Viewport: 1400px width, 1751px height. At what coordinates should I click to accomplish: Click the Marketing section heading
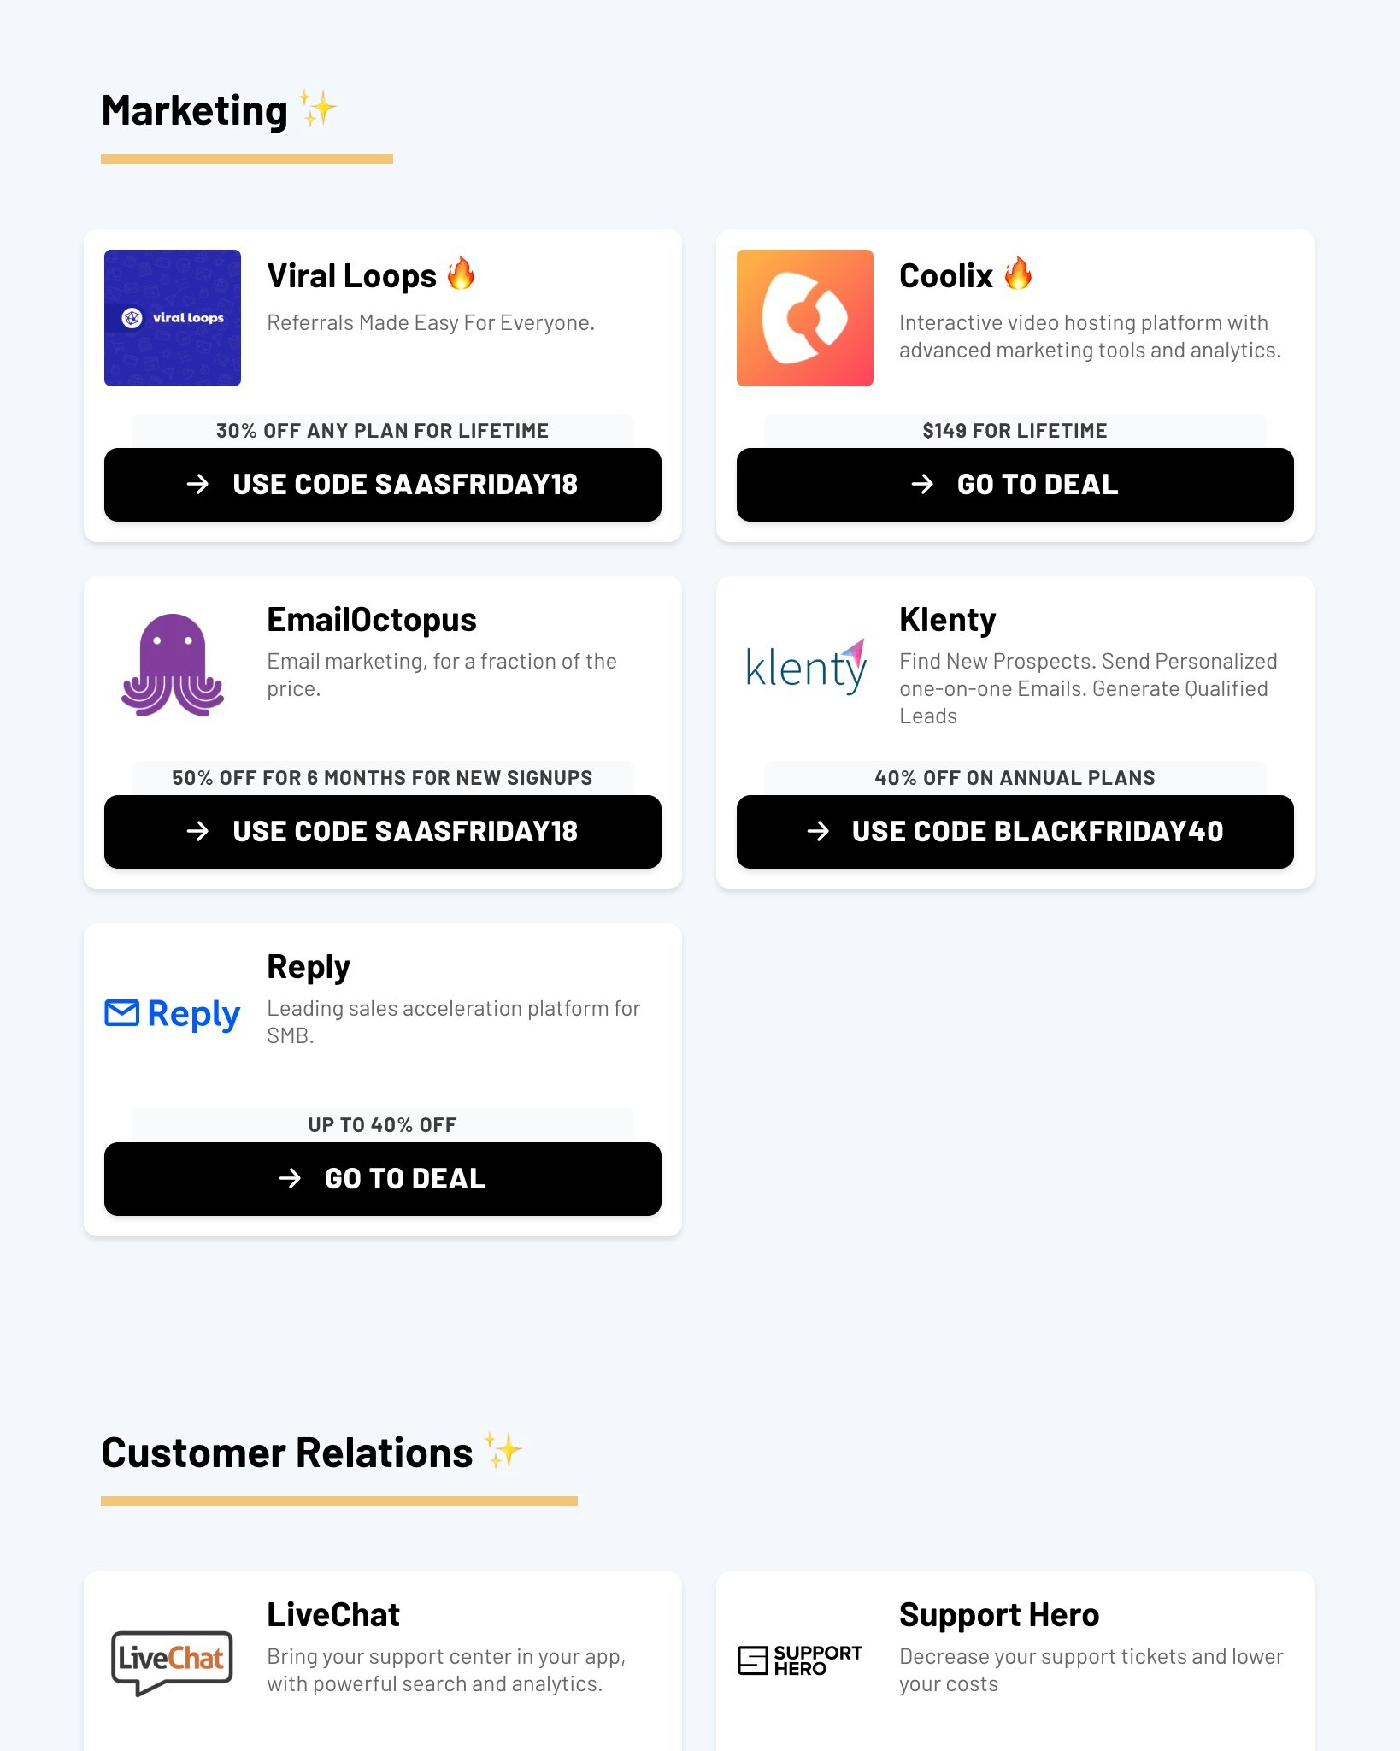pos(195,109)
